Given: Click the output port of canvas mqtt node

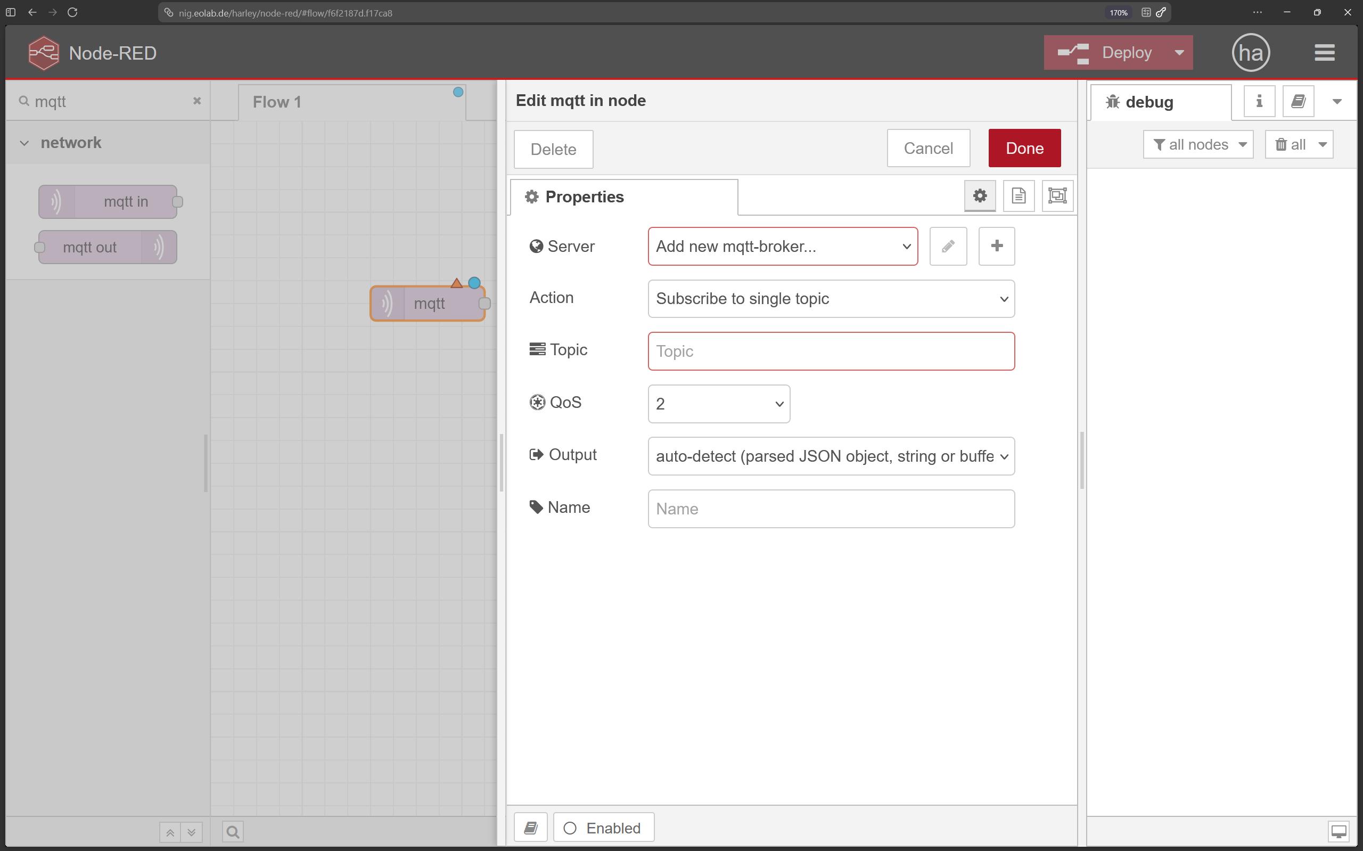Looking at the screenshot, I should coord(485,304).
